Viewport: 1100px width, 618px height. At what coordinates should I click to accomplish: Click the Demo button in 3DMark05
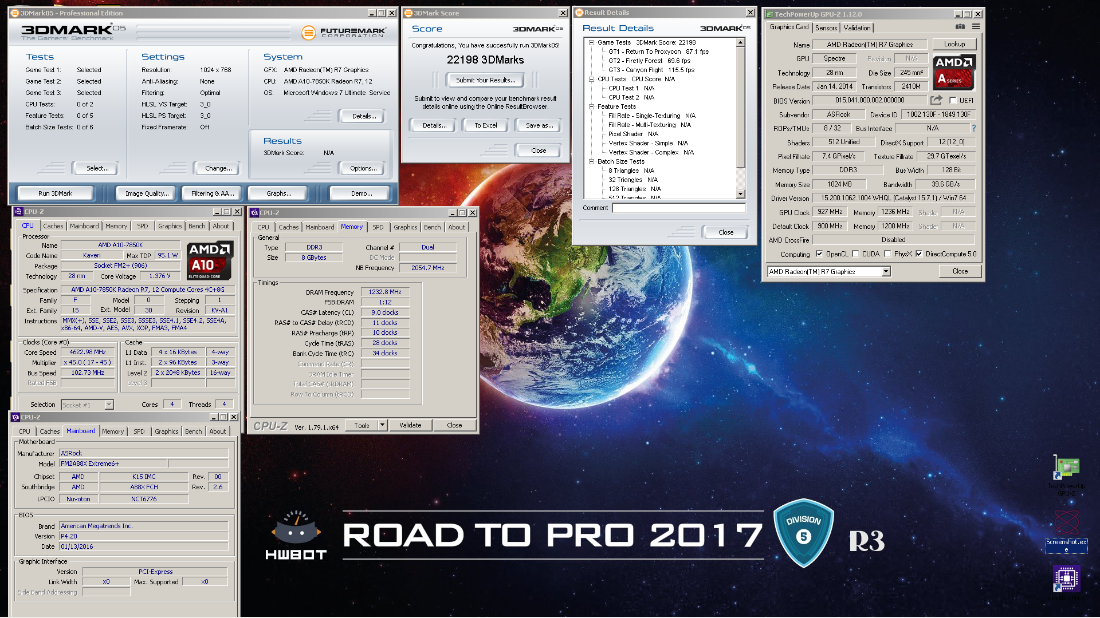(362, 193)
